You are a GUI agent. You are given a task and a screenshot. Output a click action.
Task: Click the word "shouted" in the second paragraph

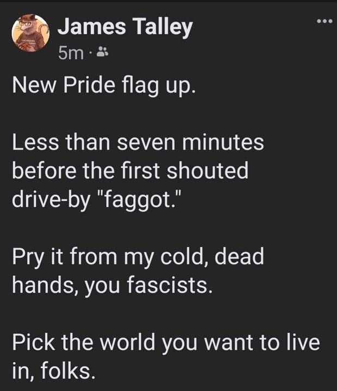point(208,171)
